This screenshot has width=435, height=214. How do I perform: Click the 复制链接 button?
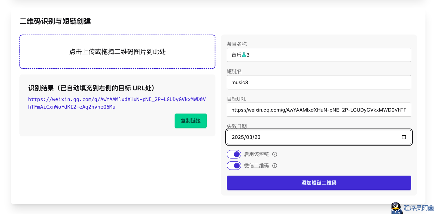pos(191,121)
